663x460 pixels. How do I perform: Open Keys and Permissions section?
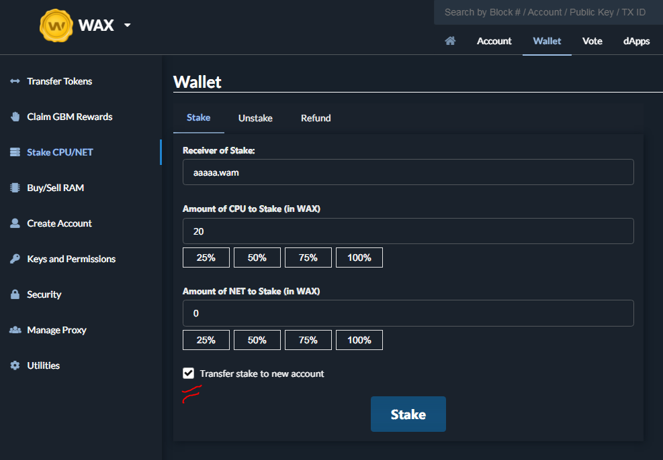click(x=71, y=259)
